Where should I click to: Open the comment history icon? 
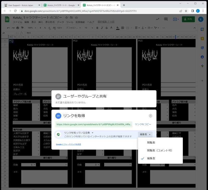(166, 19)
